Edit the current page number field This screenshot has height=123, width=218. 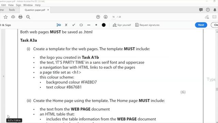tap(113, 17)
